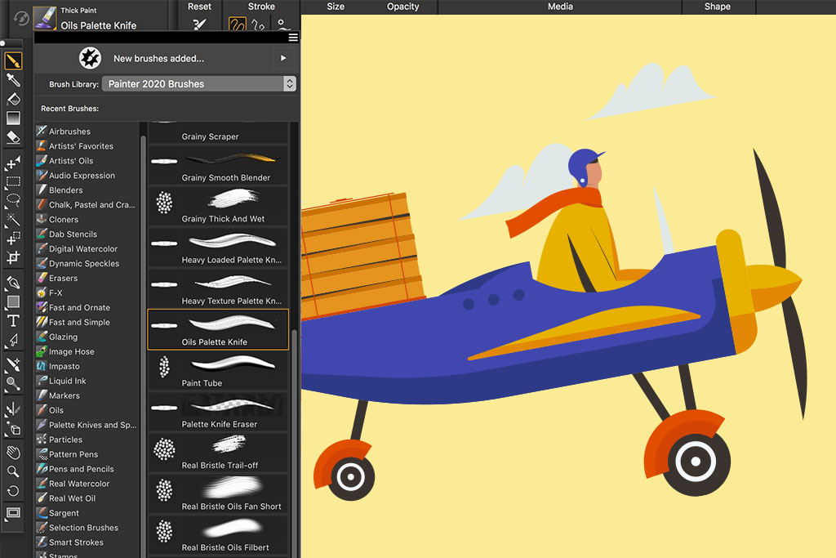Click the dimmed circular restore-brush icon beside the brush selector
This screenshot has width=836, height=558.
(20, 19)
